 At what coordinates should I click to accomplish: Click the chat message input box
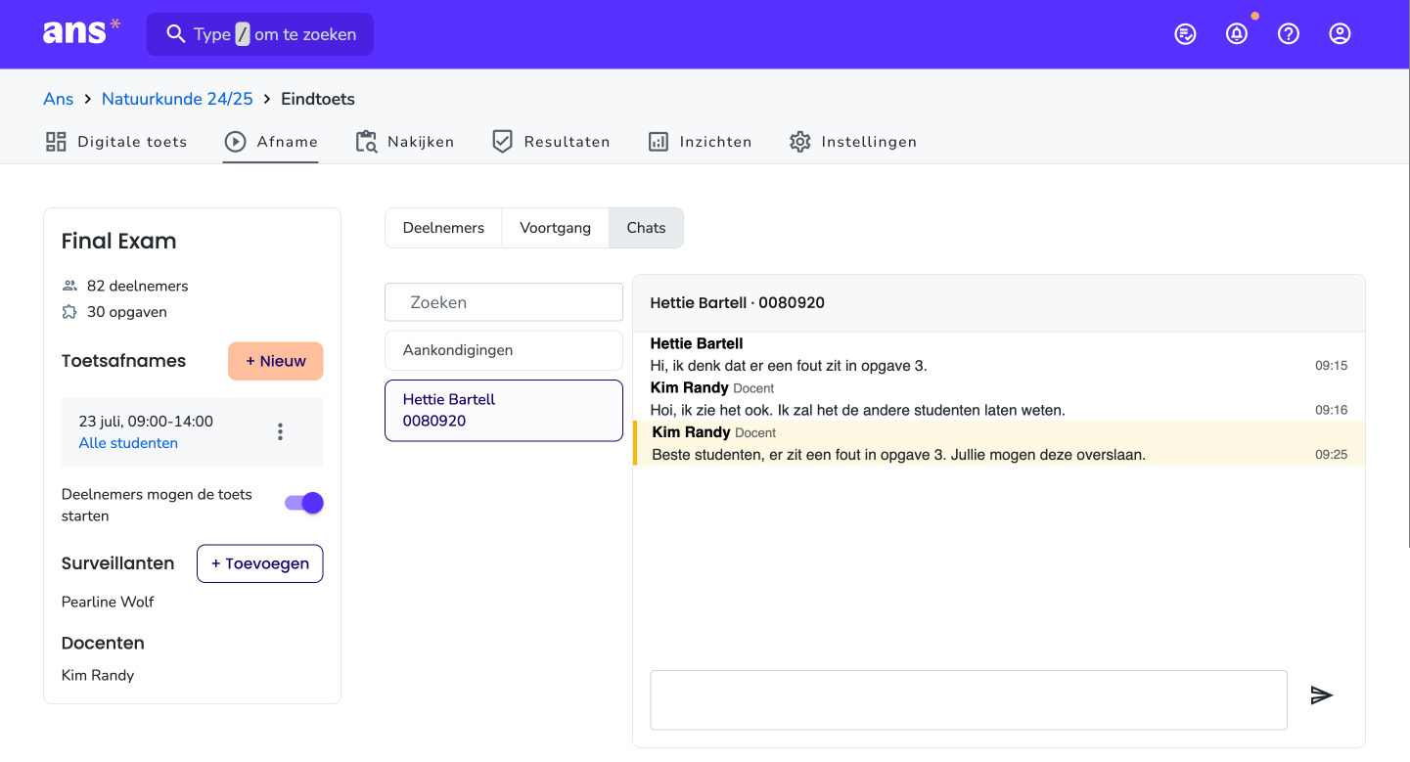click(969, 699)
